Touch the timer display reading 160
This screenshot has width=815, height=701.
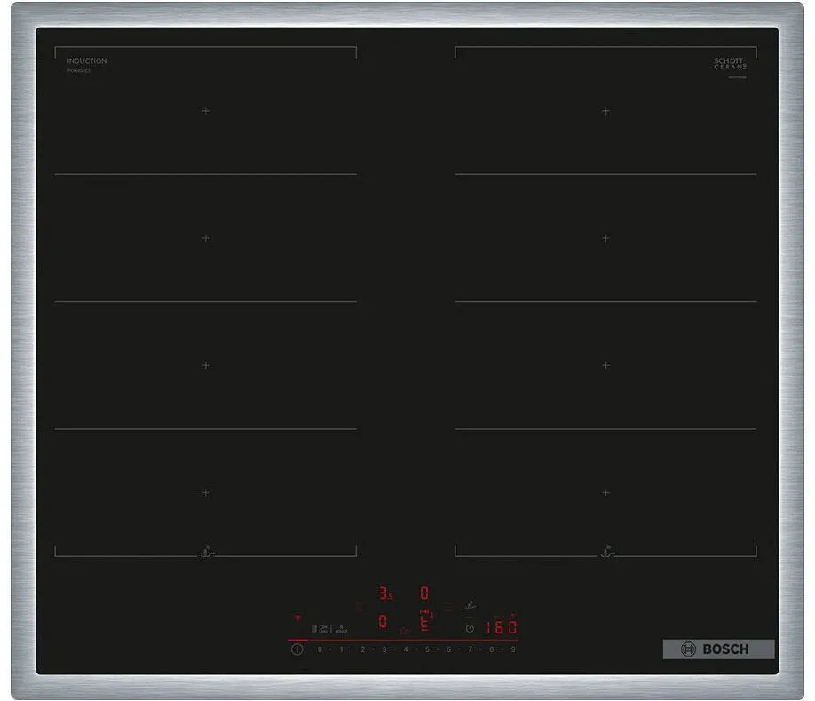(x=501, y=627)
